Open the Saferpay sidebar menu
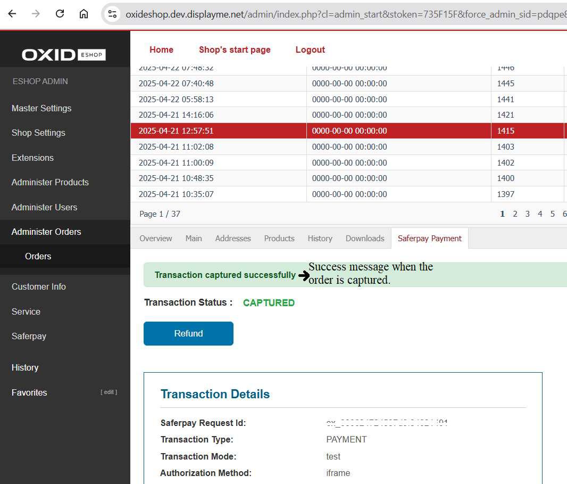This screenshot has height=484, width=567. 29,336
